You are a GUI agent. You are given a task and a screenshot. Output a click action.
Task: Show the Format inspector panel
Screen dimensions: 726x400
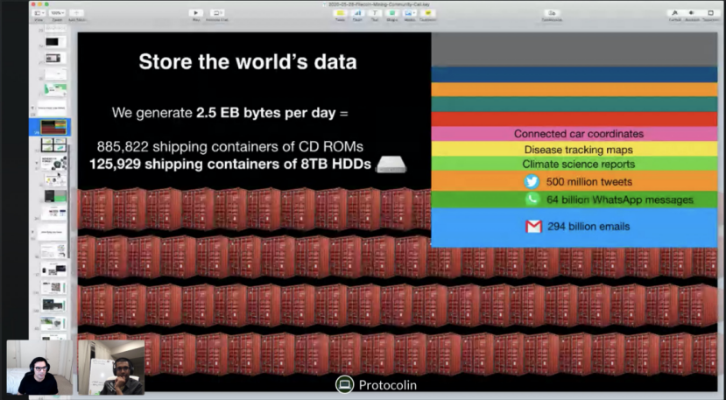point(674,13)
